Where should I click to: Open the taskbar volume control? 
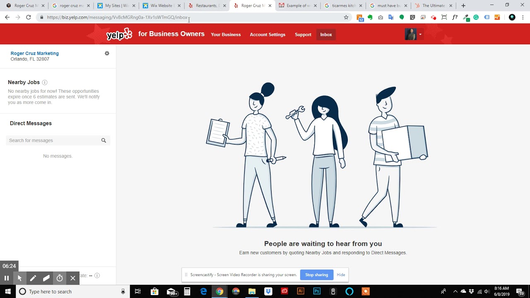(x=487, y=291)
